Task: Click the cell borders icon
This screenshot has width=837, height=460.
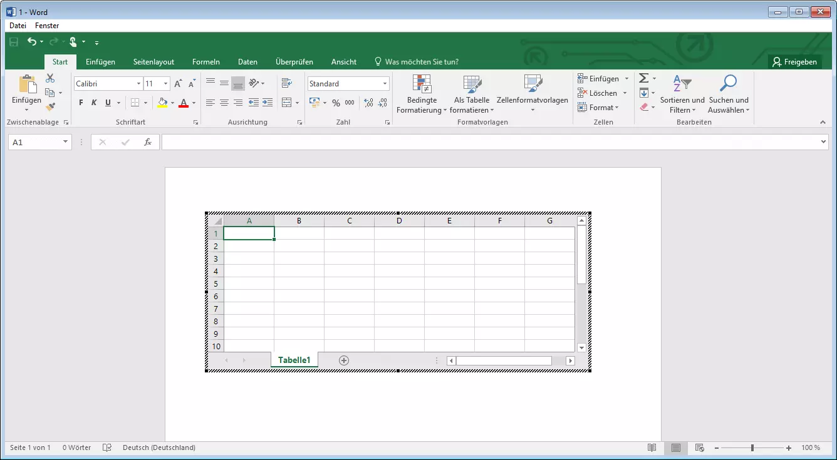Action: coord(135,103)
